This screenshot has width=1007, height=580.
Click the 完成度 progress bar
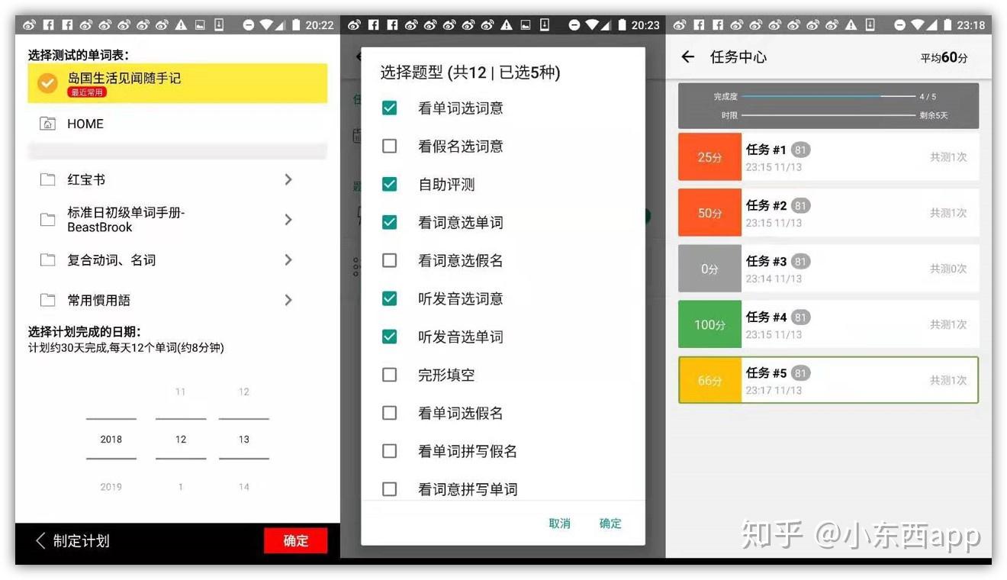828,97
